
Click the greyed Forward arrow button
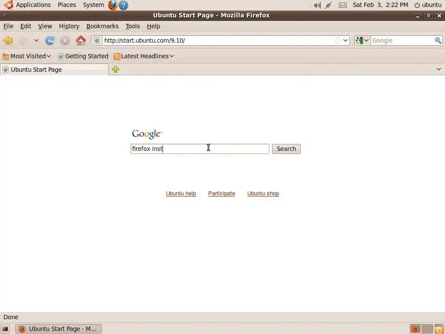23,40
